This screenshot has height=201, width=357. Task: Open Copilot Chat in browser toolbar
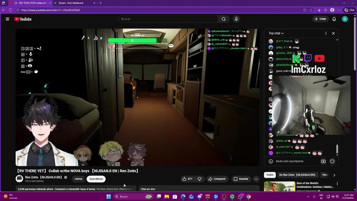(349, 10)
